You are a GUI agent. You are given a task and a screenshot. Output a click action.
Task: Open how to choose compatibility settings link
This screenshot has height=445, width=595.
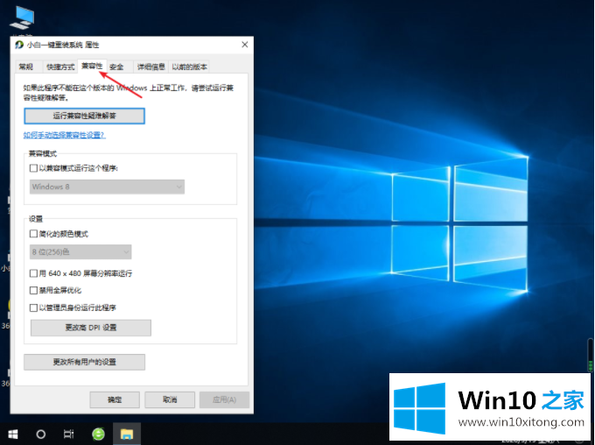65,135
